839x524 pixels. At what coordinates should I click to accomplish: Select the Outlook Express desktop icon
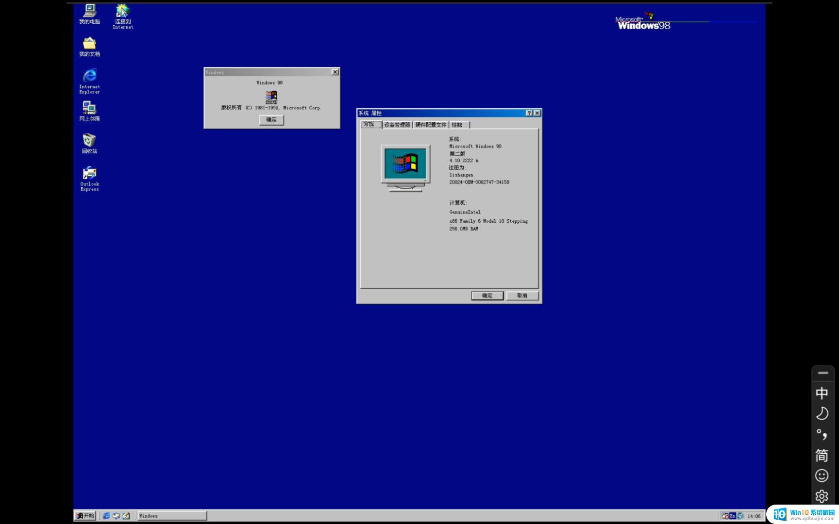[89, 179]
